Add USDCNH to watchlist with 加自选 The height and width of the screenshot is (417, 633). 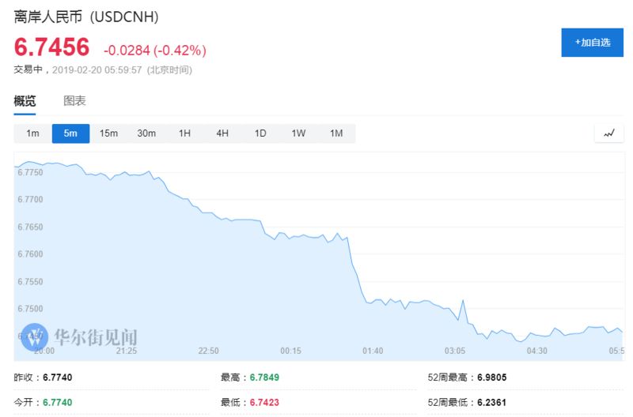click(x=592, y=43)
